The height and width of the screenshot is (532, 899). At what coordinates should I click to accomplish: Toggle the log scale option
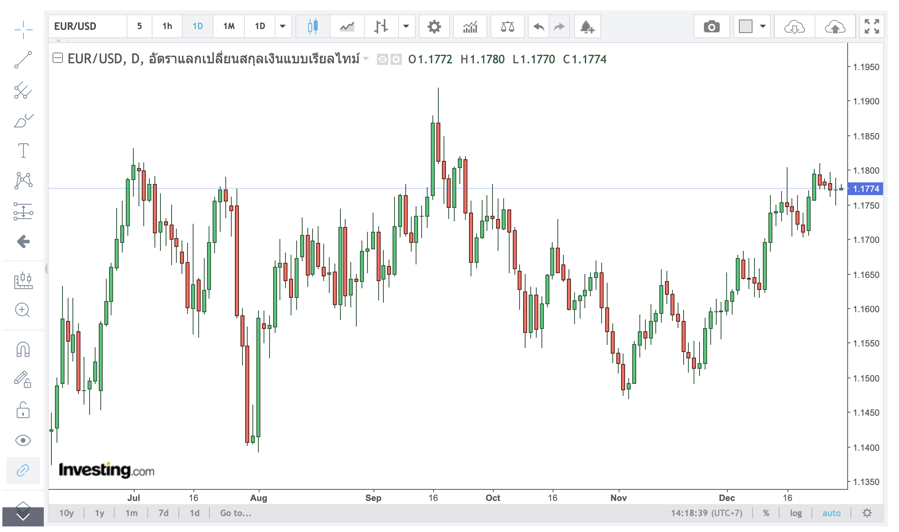pos(796,513)
